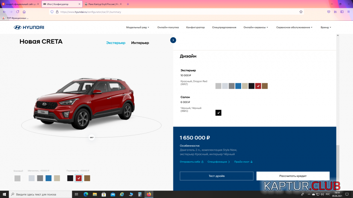This screenshot has height=198, width=353.
Task: Choose the blue exterior swatch in Дизайн panel
Action: [238, 86]
